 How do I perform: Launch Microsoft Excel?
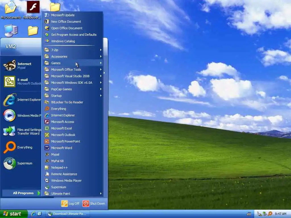[x=73, y=128]
